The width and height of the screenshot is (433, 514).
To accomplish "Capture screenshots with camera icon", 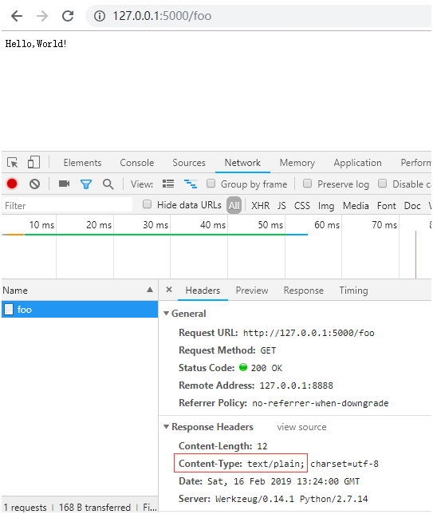I will point(65,184).
